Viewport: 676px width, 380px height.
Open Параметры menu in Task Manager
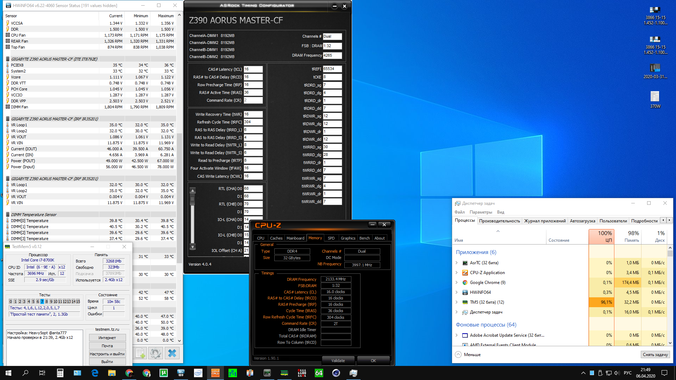481,212
